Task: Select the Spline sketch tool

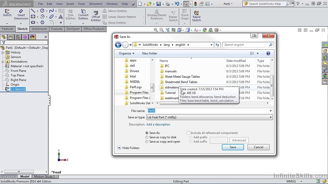Action: (52, 11)
